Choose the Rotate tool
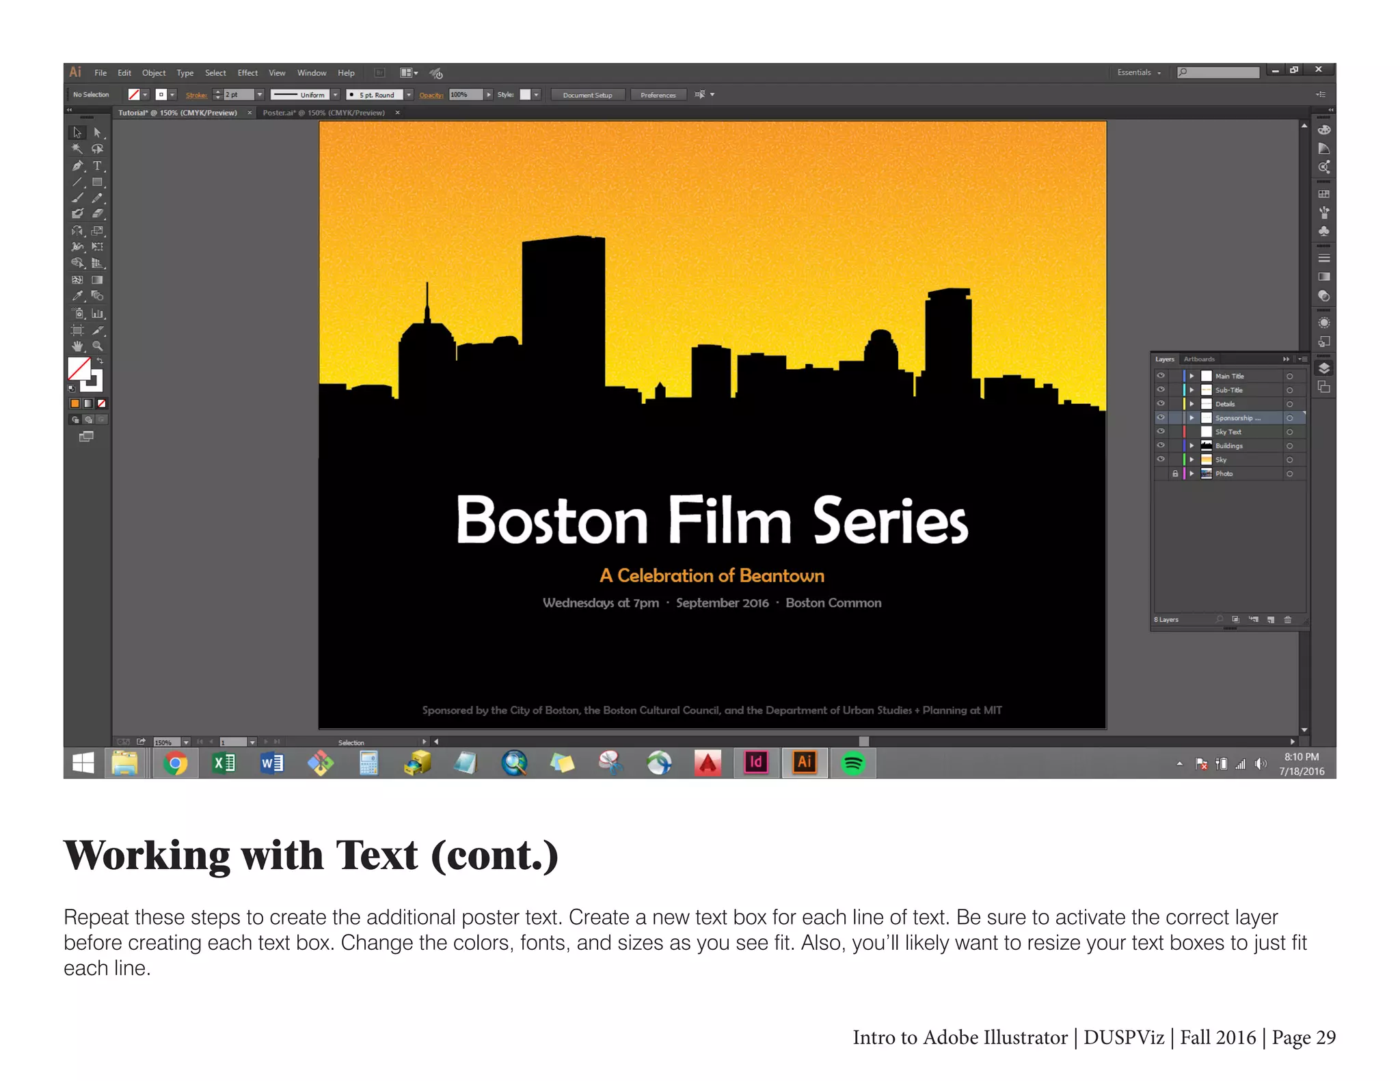 (x=77, y=231)
